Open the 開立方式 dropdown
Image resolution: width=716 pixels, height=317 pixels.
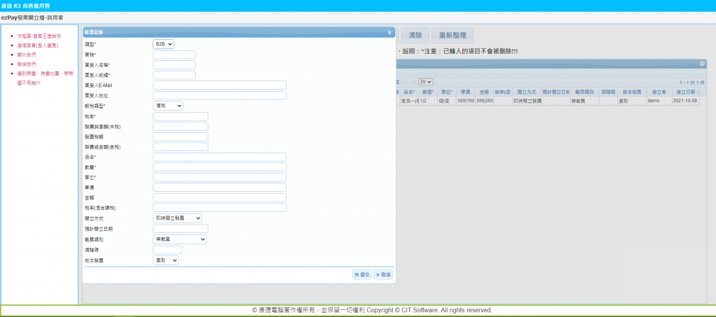177,218
